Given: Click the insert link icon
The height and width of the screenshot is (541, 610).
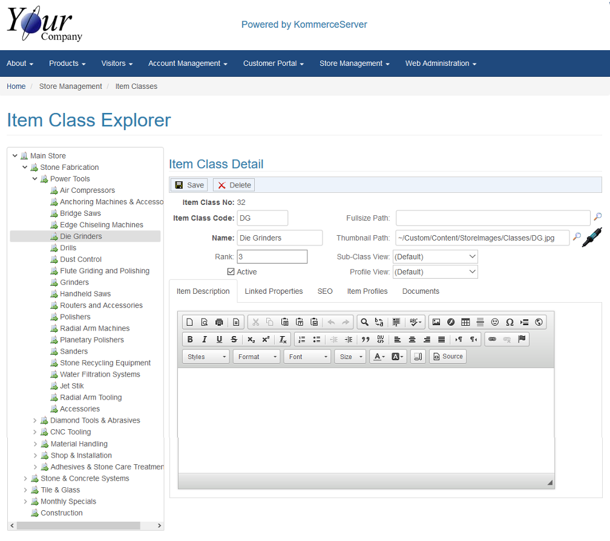Looking at the screenshot, I should tap(492, 340).
